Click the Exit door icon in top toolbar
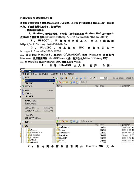Screen dimensions: 134x190 tap(85, 78)
